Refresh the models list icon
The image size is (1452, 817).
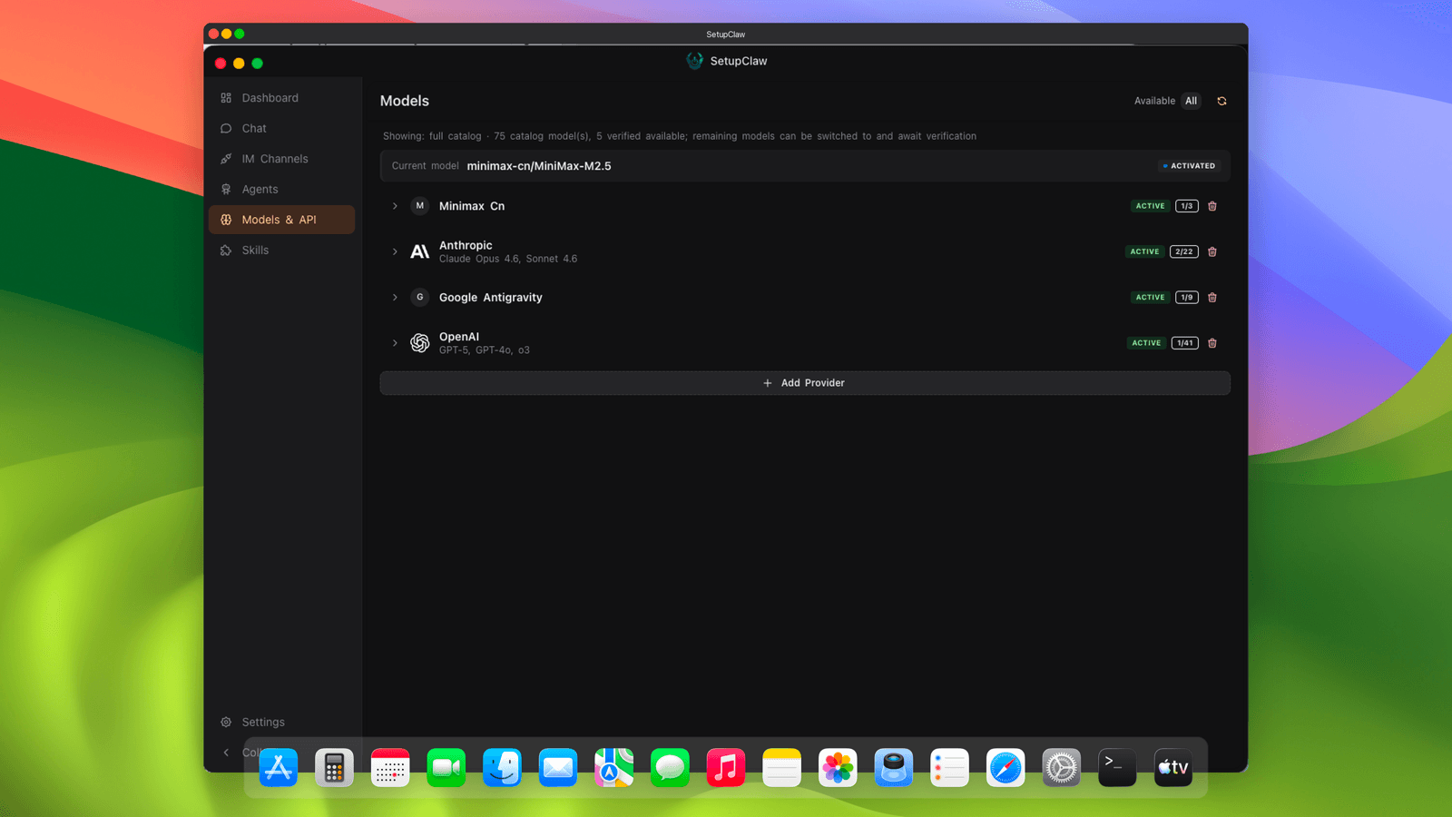click(x=1221, y=101)
